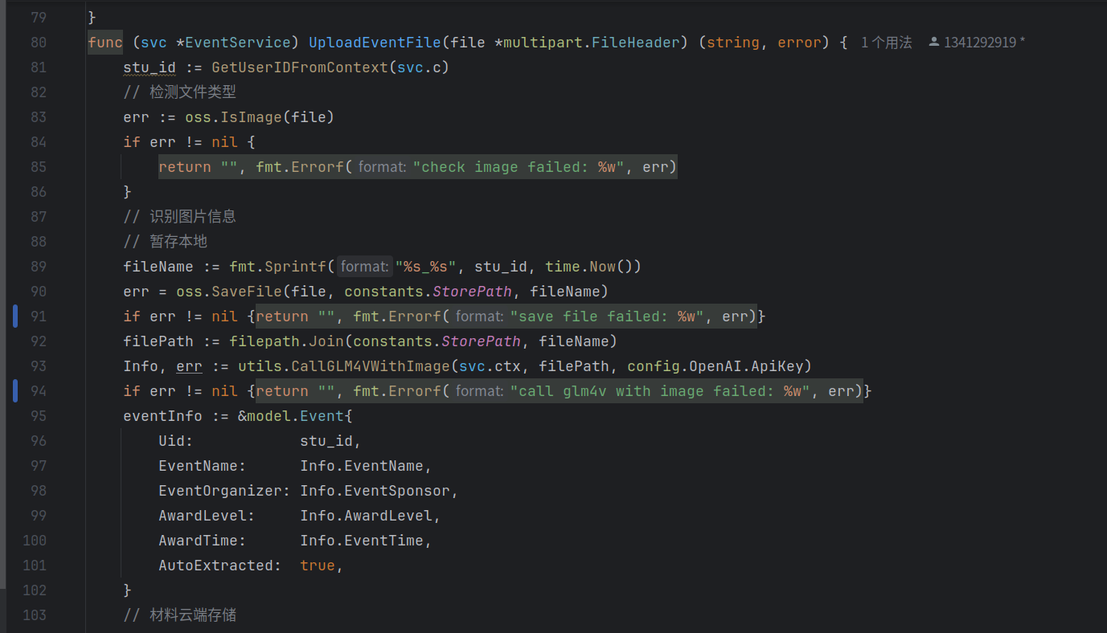The height and width of the screenshot is (633, 1107).
Task: Click line number 100 in the gutter
Action: pos(35,541)
